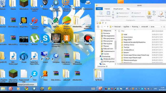Select the smile by siverus folder

click(x=129, y=45)
